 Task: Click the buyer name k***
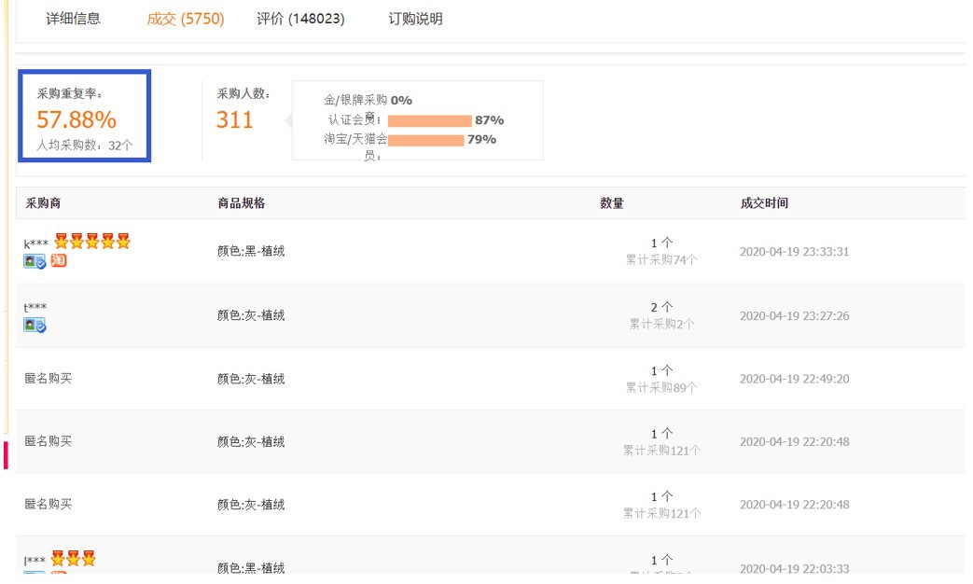point(35,244)
